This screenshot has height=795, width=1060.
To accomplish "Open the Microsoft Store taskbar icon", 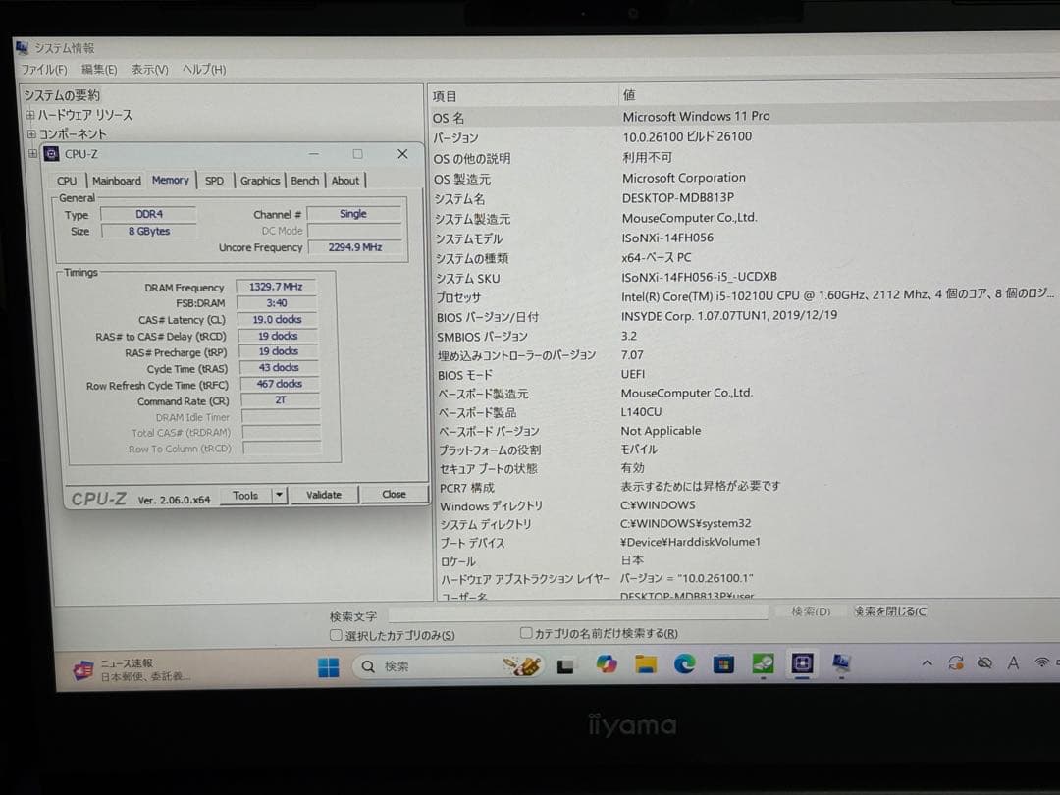I will coord(724,664).
